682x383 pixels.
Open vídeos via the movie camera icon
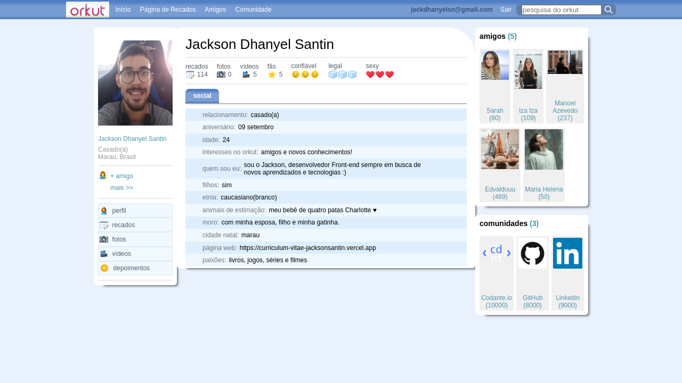click(103, 254)
